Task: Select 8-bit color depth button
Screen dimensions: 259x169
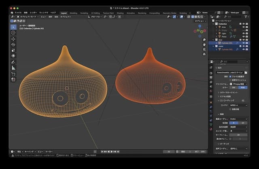Action: [x=234, y=123]
